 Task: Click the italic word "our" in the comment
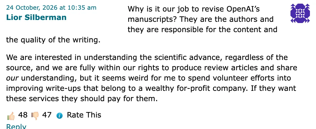[12, 78]
